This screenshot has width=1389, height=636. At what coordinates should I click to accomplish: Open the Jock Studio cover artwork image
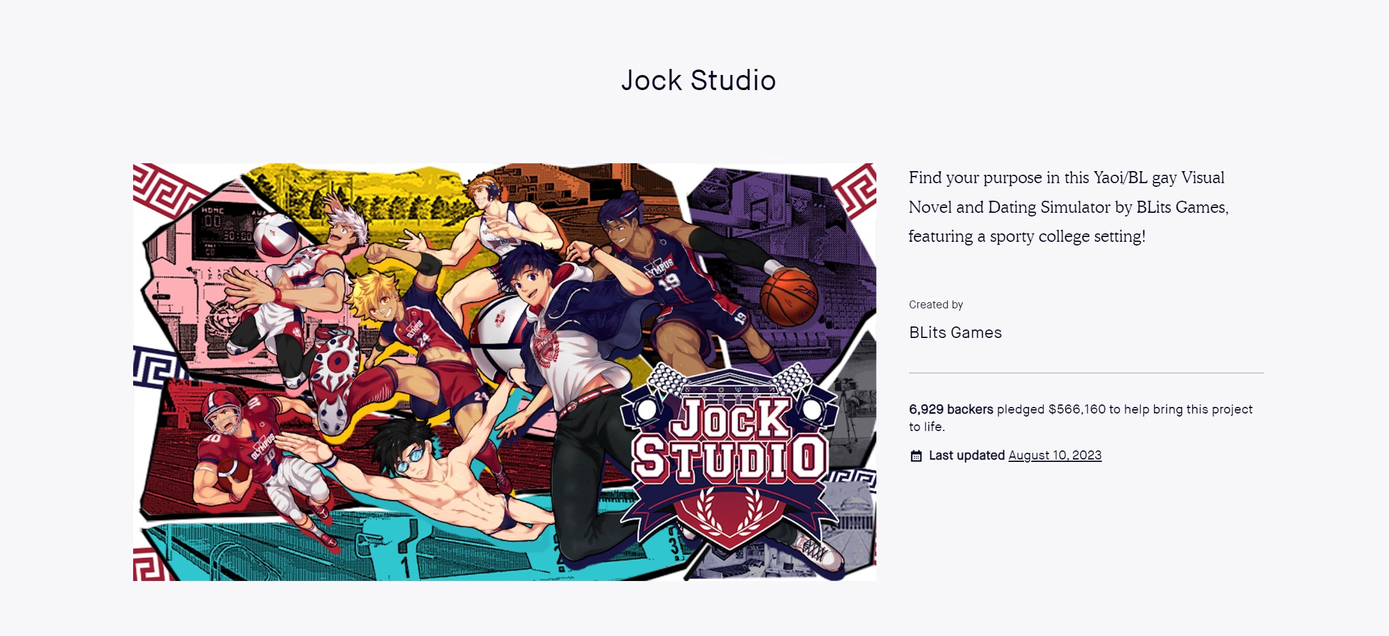click(505, 372)
